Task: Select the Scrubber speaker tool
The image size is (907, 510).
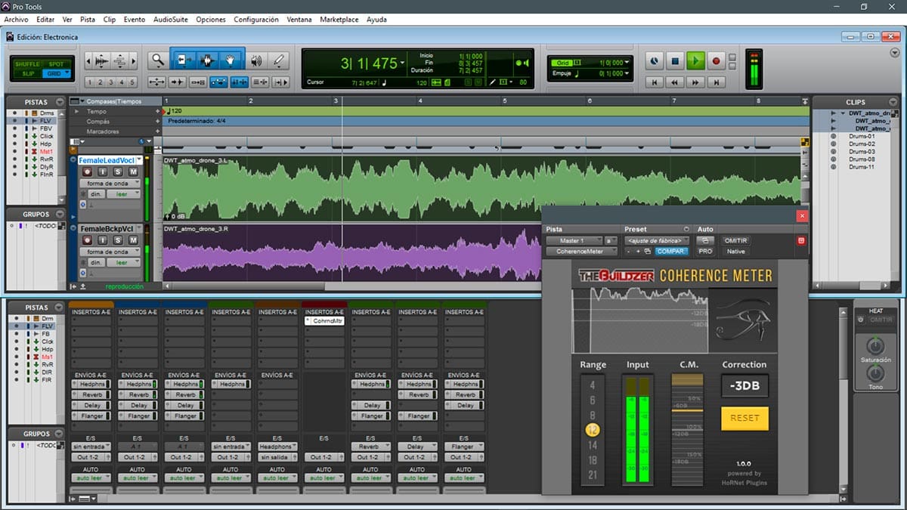Action: pyautogui.click(x=257, y=60)
